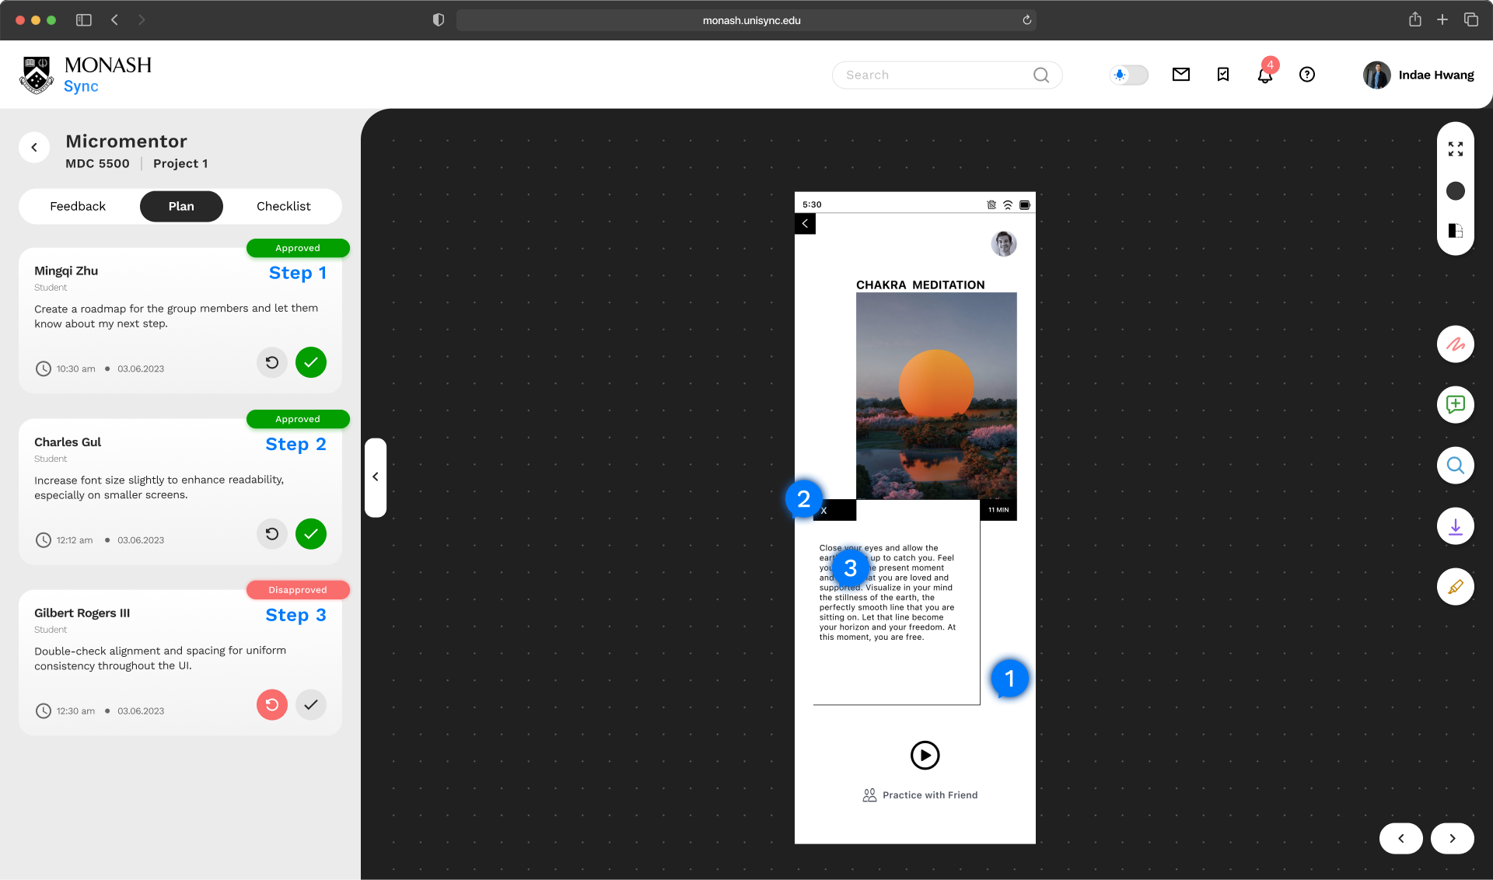Click the purple download icon
This screenshot has width=1493, height=880.
pyautogui.click(x=1455, y=526)
